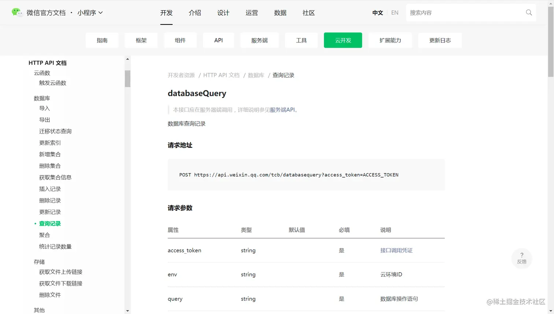Image resolution: width=554 pixels, height=314 pixels.
Task: Click the access_token table cell
Action: pyautogui.click(x=184, y=250)
